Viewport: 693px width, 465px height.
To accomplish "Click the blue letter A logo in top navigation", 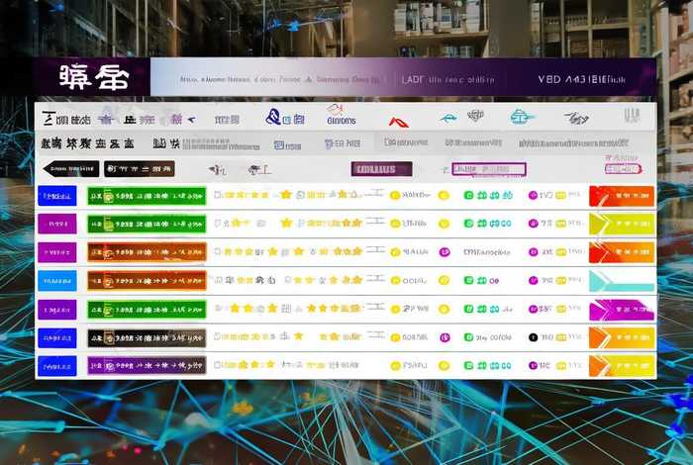I will click(273, 118).
